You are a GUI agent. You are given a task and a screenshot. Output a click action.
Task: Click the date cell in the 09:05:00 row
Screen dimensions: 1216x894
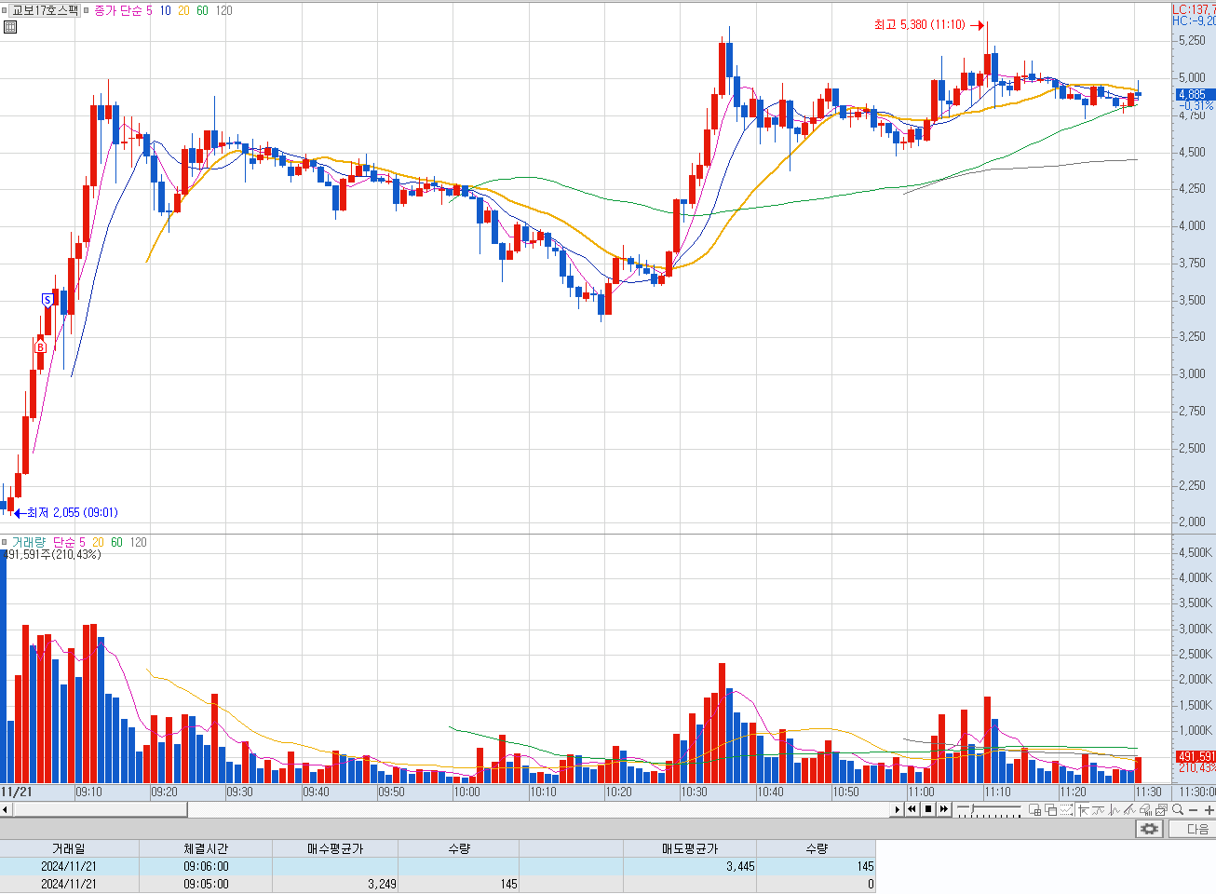tap(69, 884)
